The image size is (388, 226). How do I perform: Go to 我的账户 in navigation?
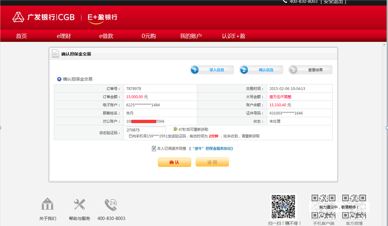tap(191, 36)
